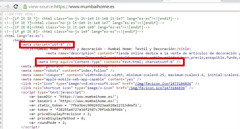This screenshot has width=240, height=129.
Task: Click the apple-mobile-web-app-capable meta line
Action: (81, 79)
